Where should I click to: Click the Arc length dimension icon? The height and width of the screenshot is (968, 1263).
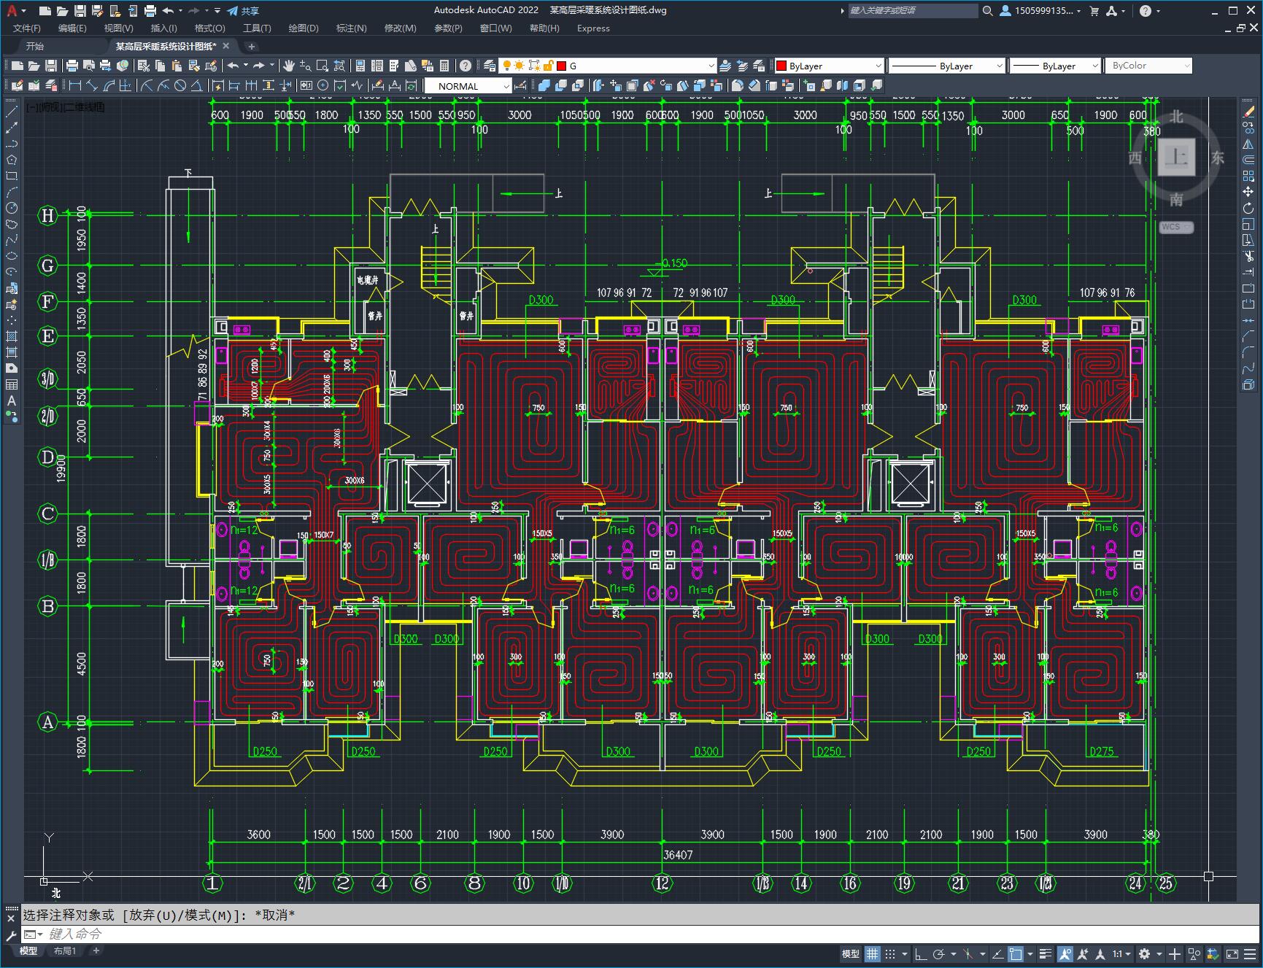pos(108,86)
